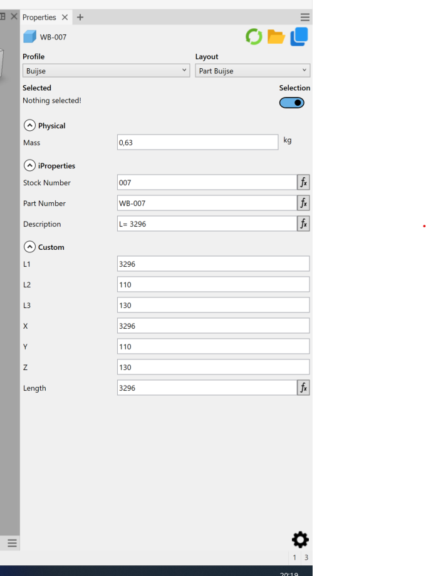The height and width of the screenshot is (576, 426).
Task: Click the WB-007 part cube icon
Action: pos(30,37)
